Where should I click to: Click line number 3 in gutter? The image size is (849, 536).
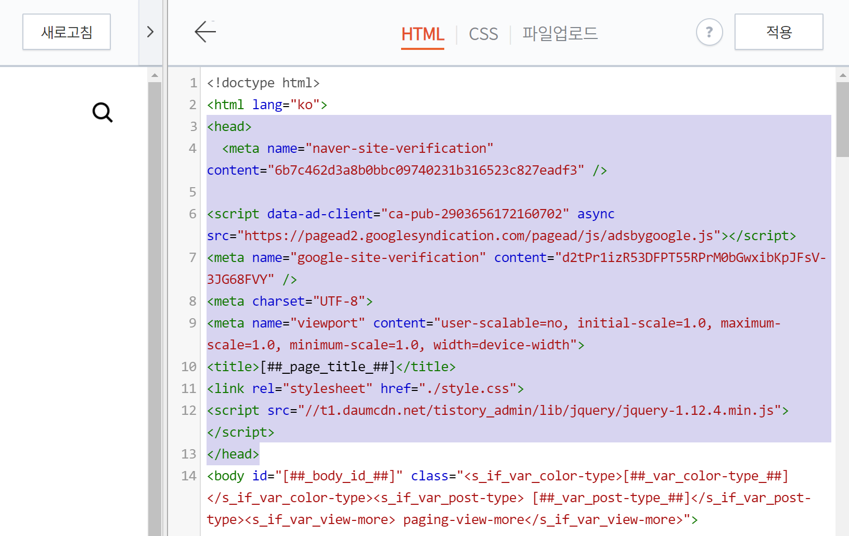click(193, 127)
